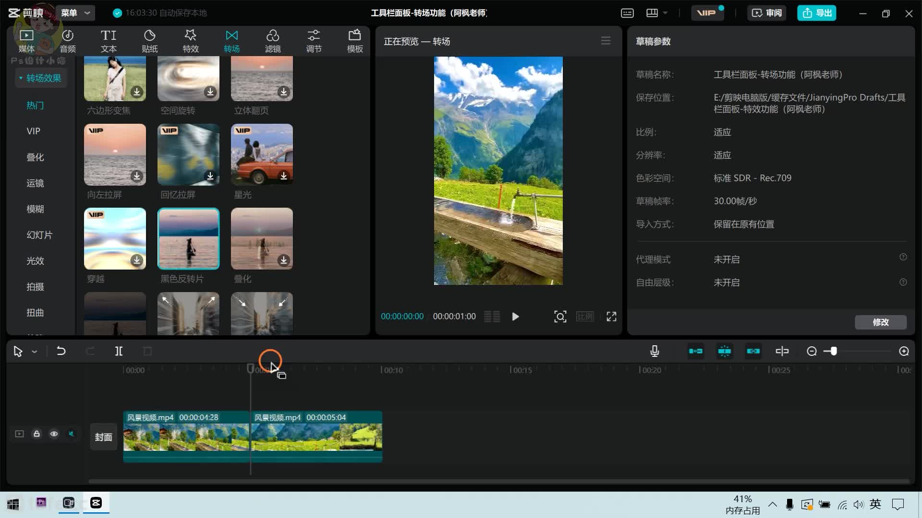Select the 运镜 transition category
Screen dimensions: 922x518
pos(35,183)
